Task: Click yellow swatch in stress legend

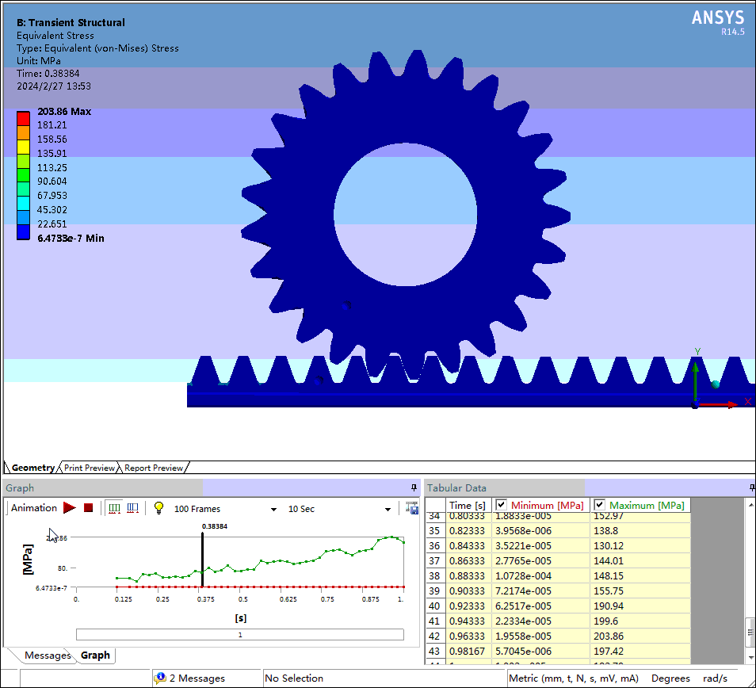Action: coord(24,147)
